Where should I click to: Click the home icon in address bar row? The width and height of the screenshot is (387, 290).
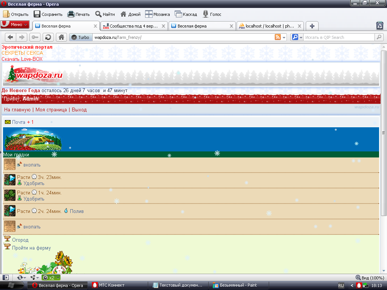(62, 37)
